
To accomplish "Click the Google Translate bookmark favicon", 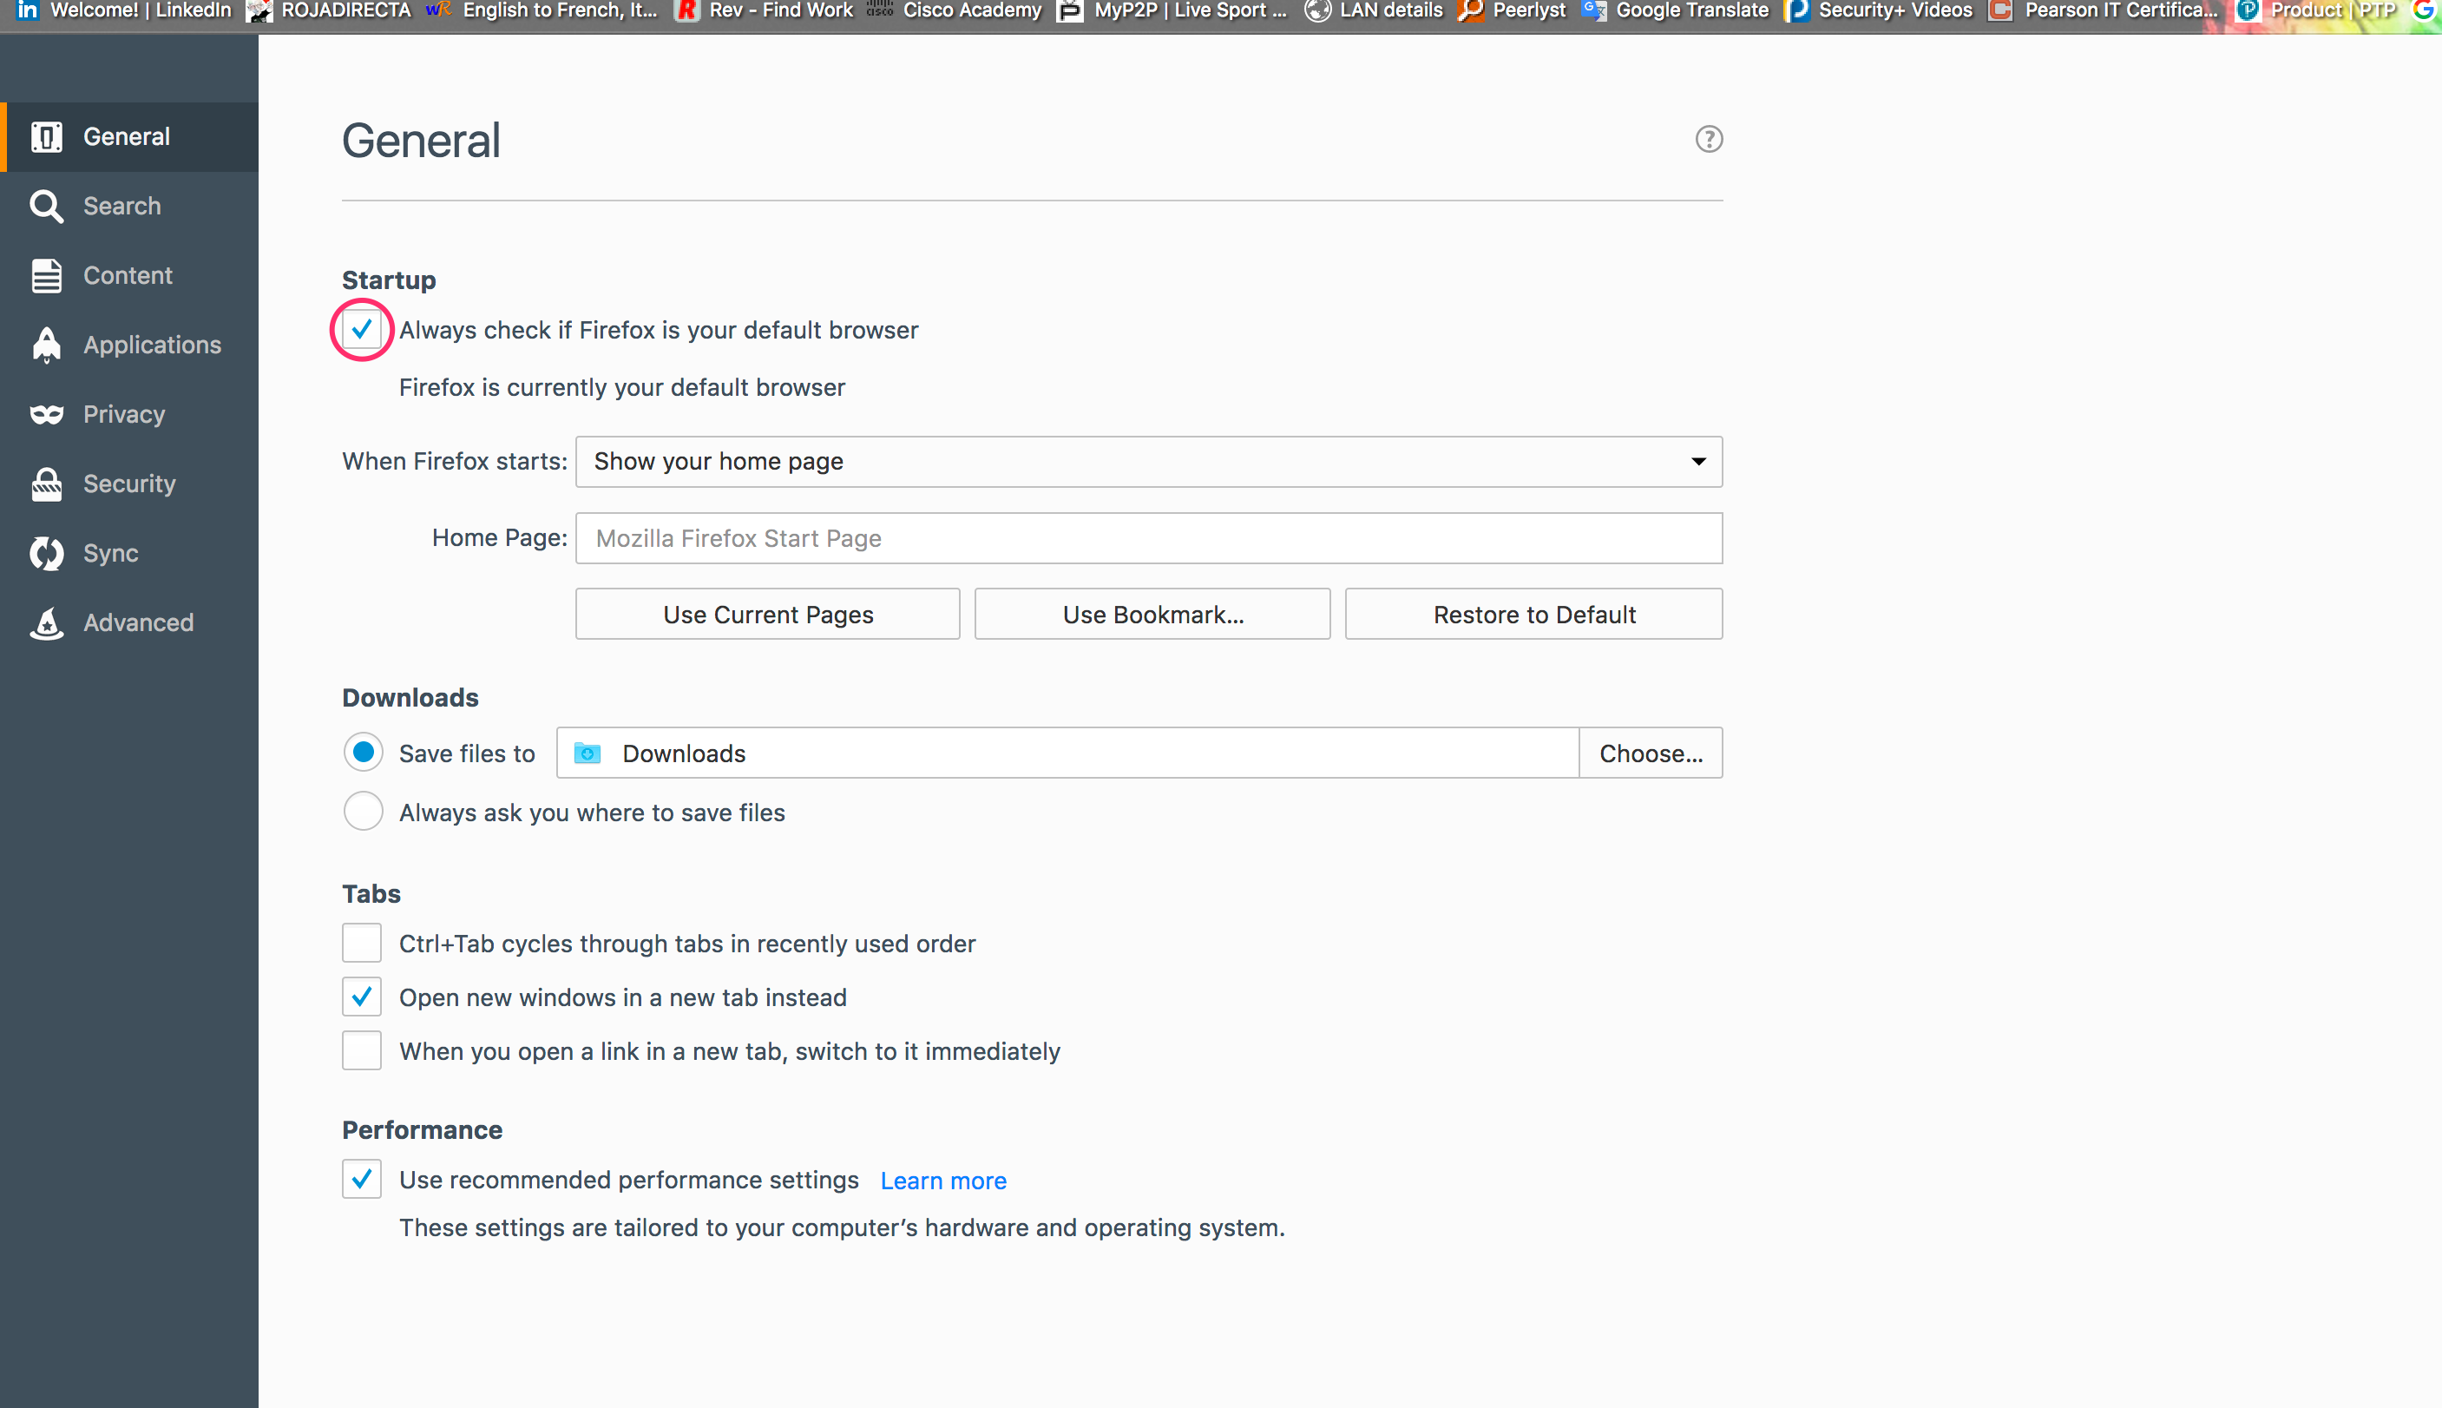I will pos(1594,10).
